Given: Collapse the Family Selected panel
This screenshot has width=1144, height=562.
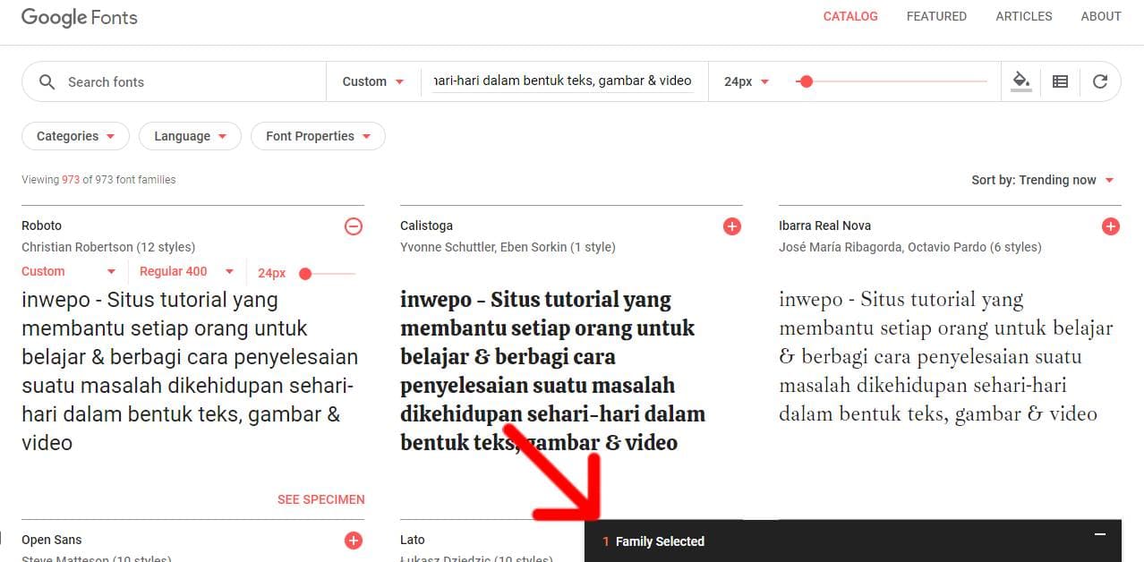Looking at the screenshot, I should [x=1099, y=533].
